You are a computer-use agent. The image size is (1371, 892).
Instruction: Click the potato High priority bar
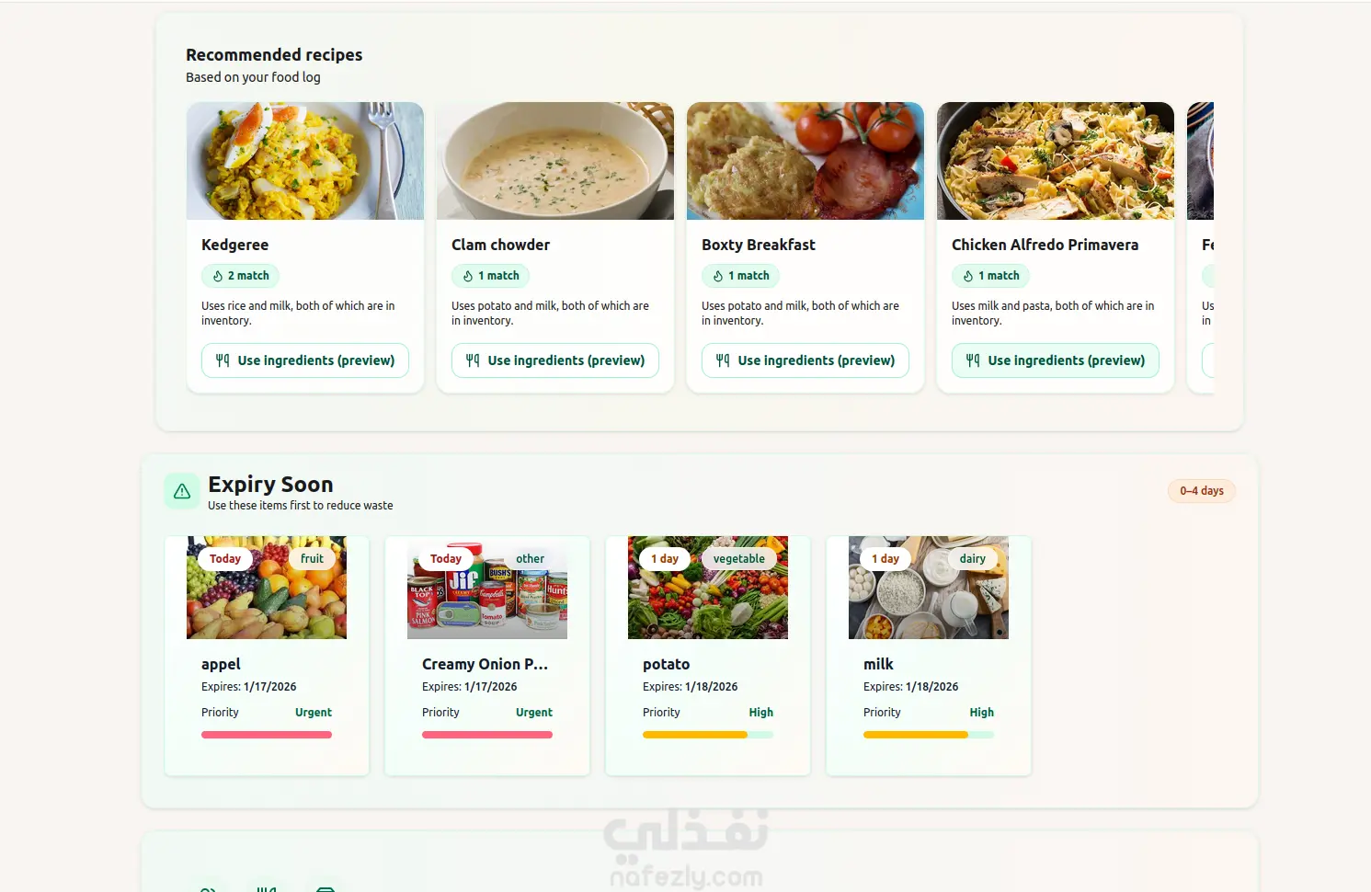(x=708, y=735)
